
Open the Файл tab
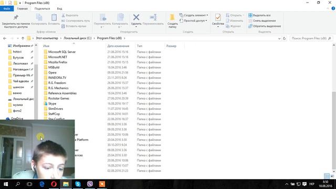tap(7, 8)
